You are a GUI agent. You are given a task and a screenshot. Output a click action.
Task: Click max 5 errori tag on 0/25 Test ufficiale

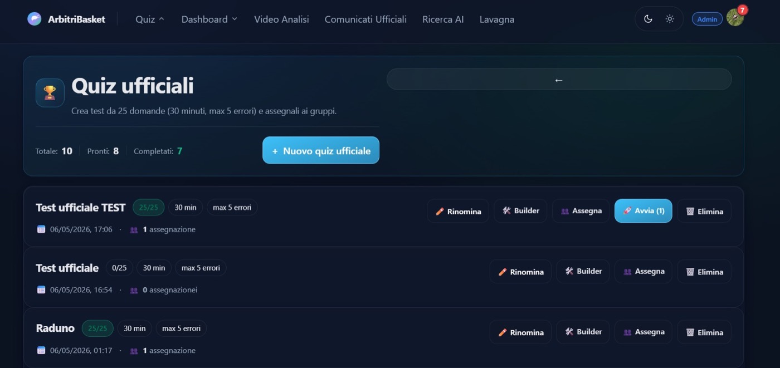201,268
